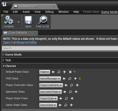This screenshot has width=118, height=111.
Task: Close the Class Defaults tab
Action: (x=35, y=33)
